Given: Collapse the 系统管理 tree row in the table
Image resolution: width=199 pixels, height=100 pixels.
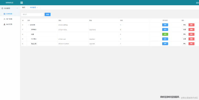Looking at the screenshot, I should [x=28, y=25].
